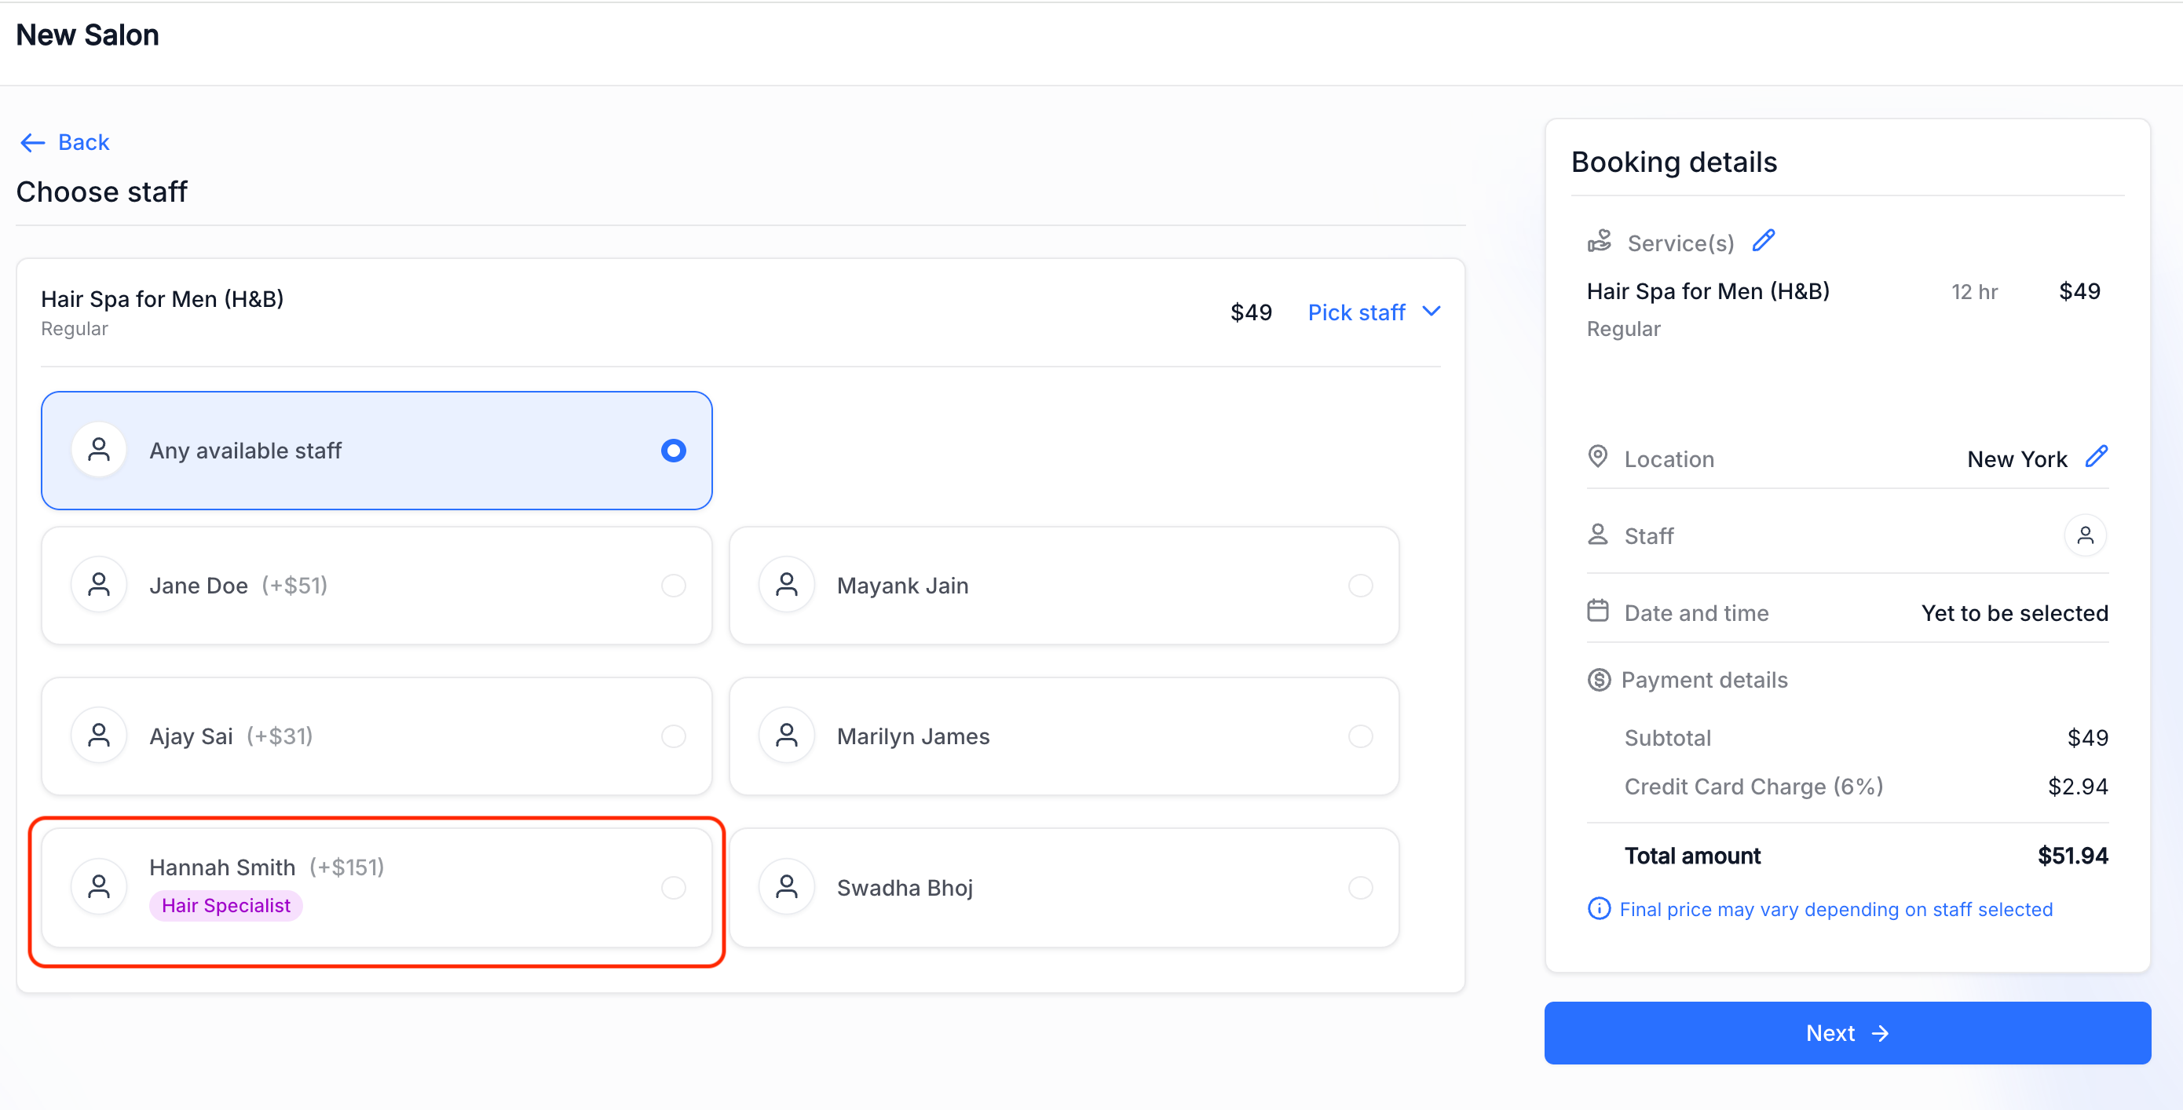Click Hair Spa for Men in Booking details

[x=1708, y=291]
